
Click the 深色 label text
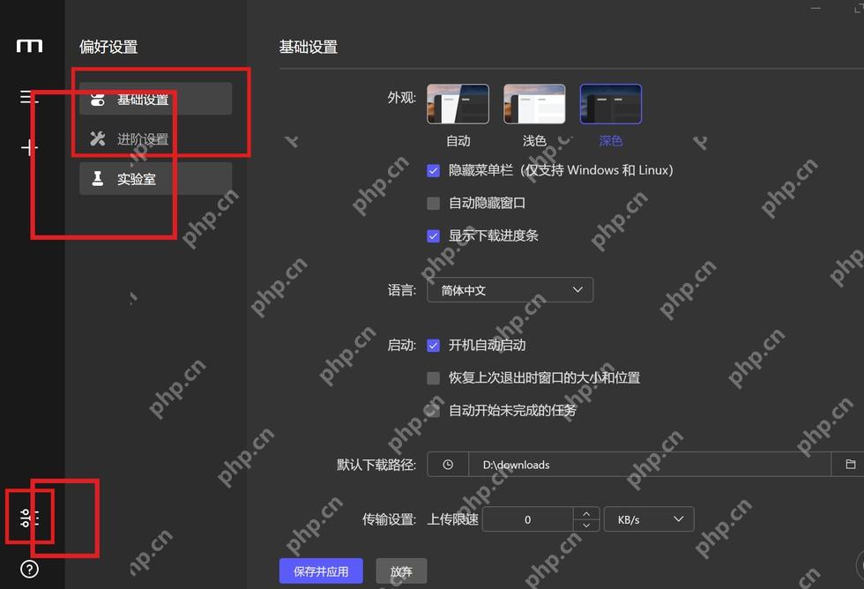pos(610,141)
